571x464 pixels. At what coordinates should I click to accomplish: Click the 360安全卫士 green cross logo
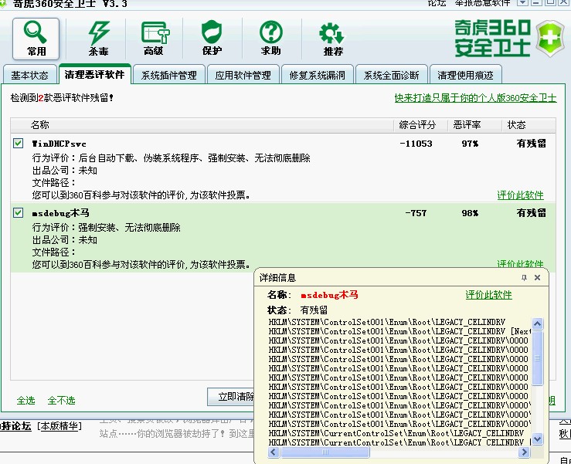[549, 38]
